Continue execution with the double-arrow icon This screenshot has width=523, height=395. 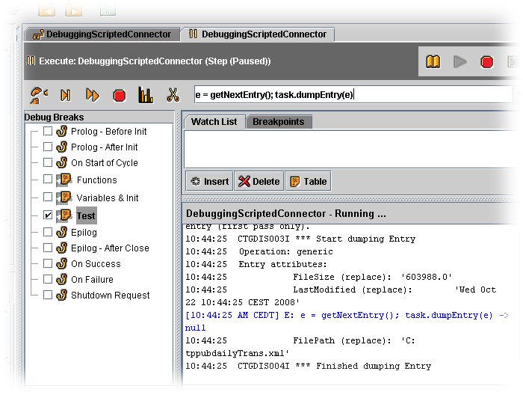93,95
